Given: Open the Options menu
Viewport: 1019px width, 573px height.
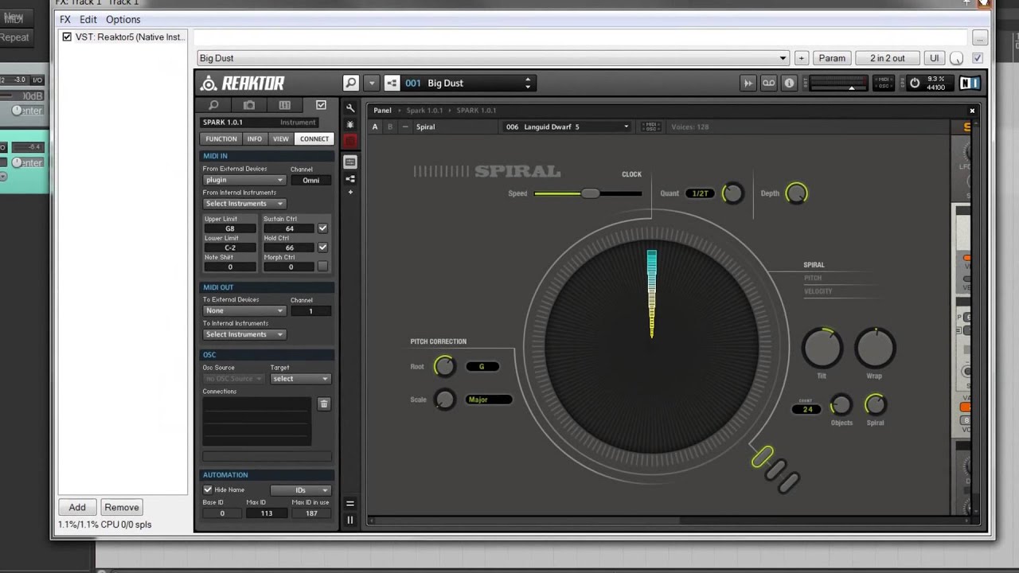Looking at the screenshot, I should pyautogui.click(x=123, y=19).
